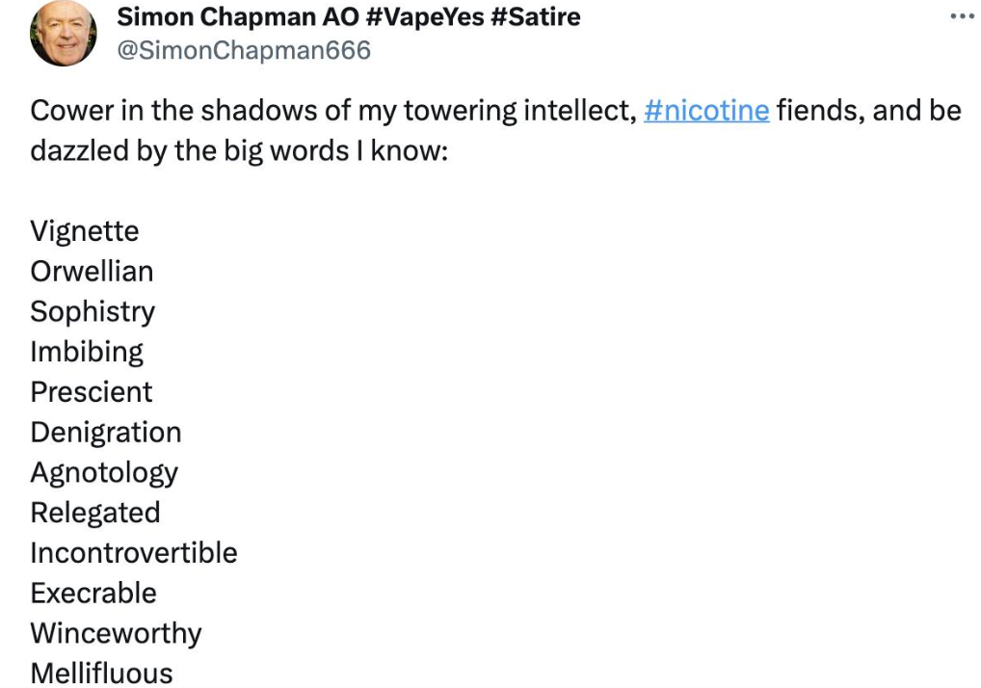This screenshot has height=688, width=981.
Task: Click the word "Prescient"
Action: [x=92, y=392]
